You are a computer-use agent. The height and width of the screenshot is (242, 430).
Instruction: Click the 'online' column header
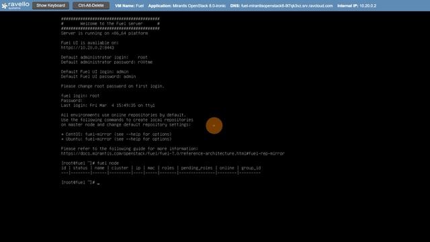pyautogui.click(x=227, y=168)
